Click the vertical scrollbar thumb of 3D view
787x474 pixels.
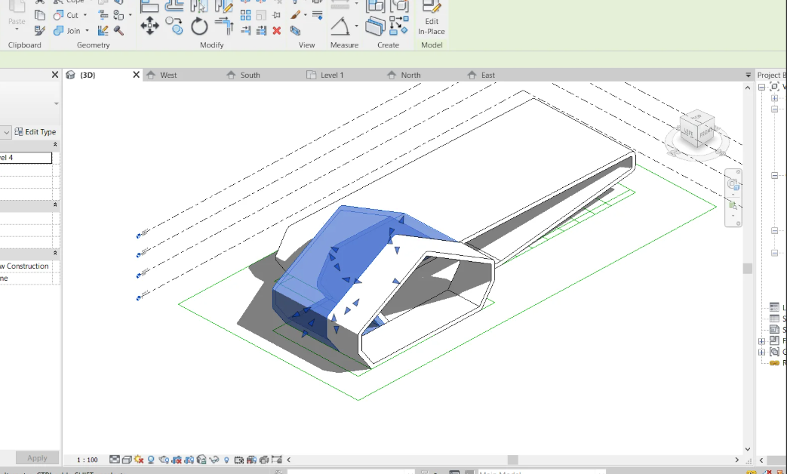point(747,269)
